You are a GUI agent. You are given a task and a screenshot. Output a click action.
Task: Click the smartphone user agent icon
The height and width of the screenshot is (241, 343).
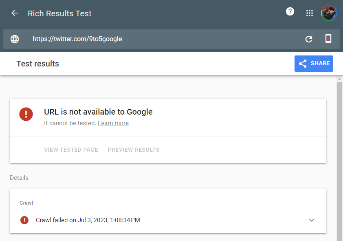[x=328, y=39]
